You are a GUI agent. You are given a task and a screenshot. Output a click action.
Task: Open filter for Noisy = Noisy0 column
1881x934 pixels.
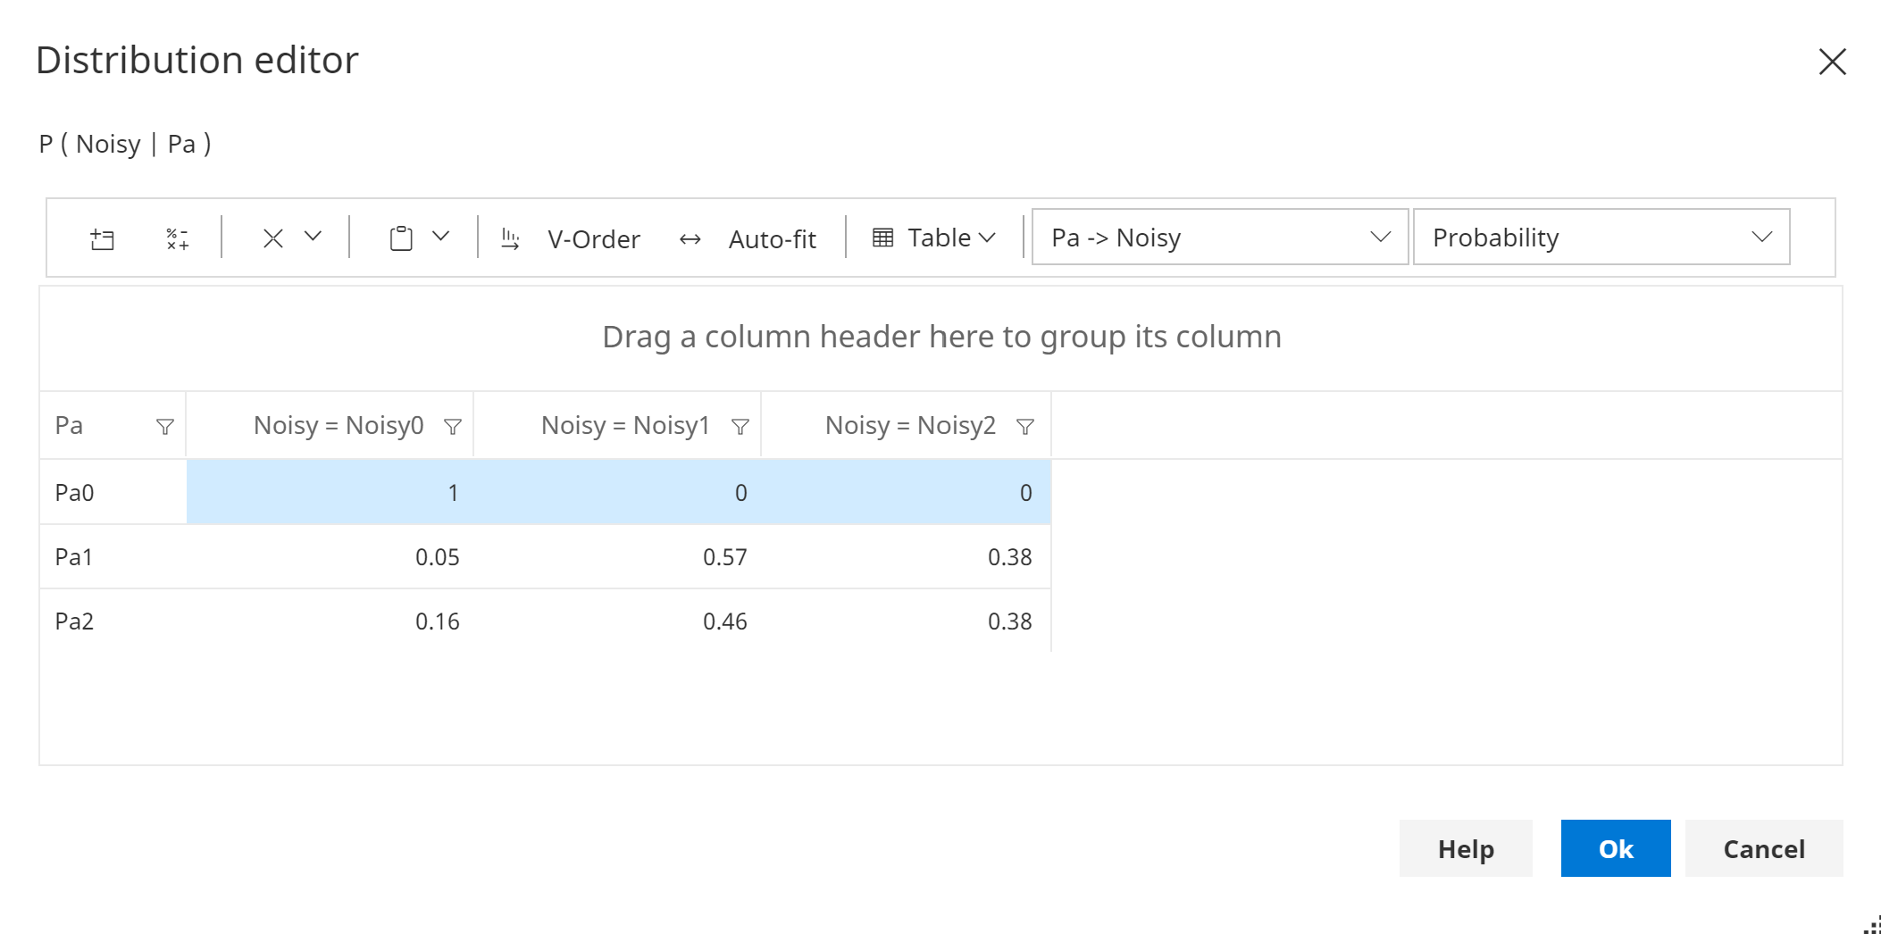453,427
